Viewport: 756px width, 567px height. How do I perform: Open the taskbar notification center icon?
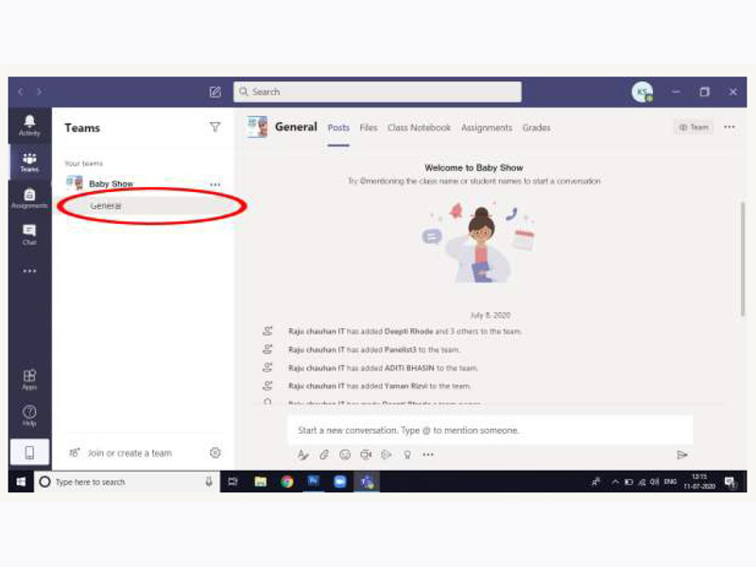(x=730, y=482)
